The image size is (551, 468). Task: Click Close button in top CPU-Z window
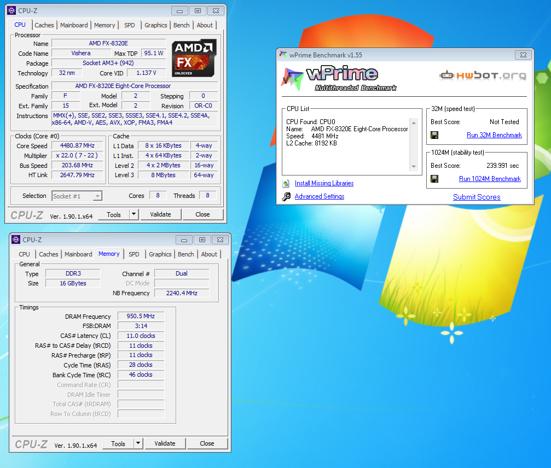click(x=202, y=214)
